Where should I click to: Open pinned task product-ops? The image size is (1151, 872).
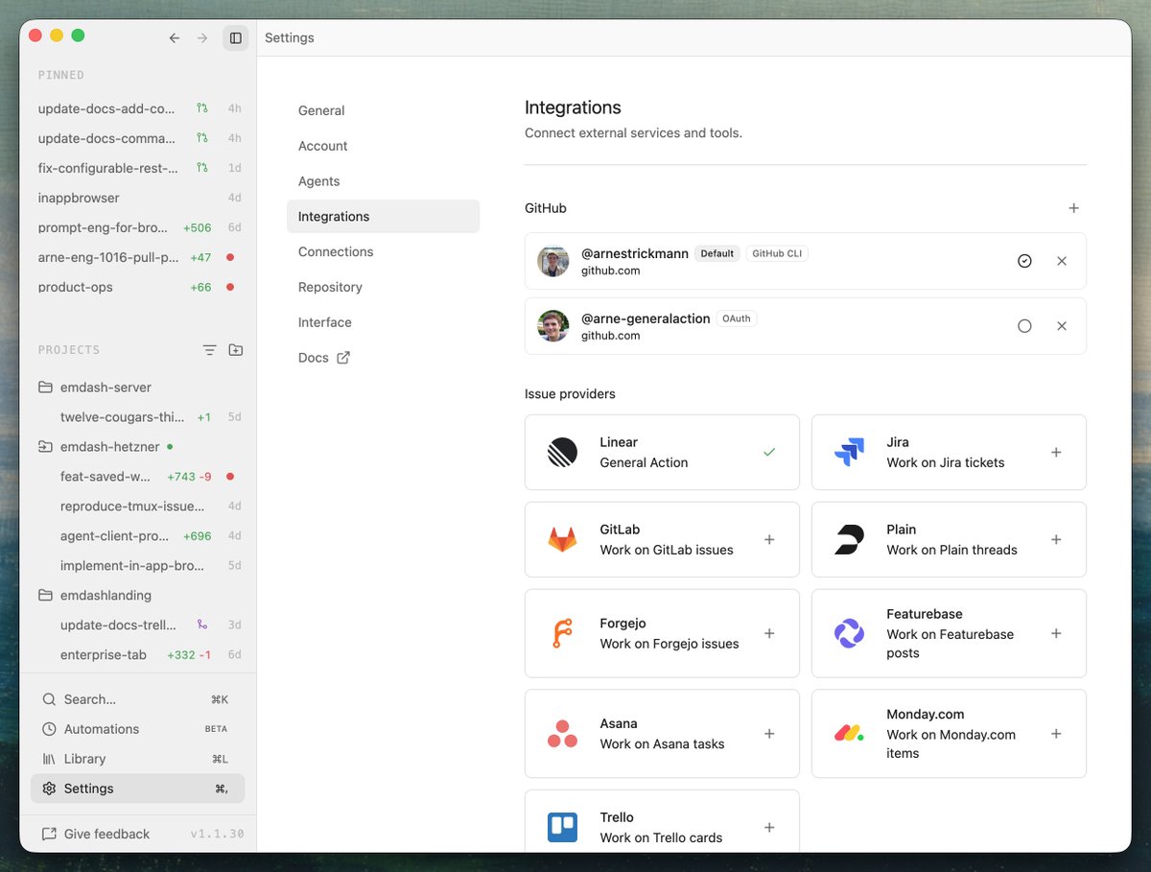coord(138,287)
